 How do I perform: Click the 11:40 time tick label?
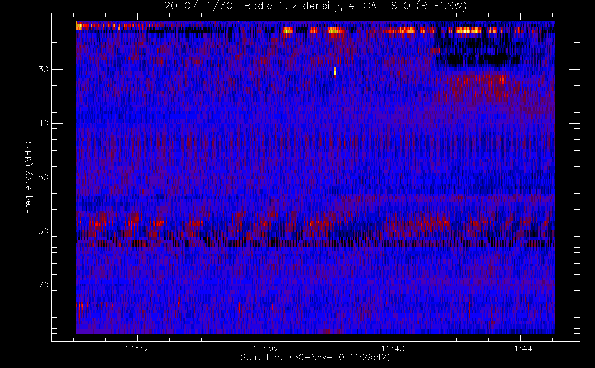coord(393,348)
